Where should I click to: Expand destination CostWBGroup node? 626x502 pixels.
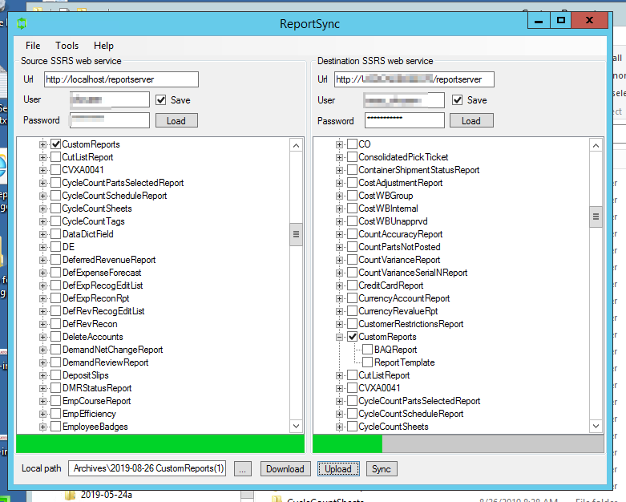coord(339,196)
